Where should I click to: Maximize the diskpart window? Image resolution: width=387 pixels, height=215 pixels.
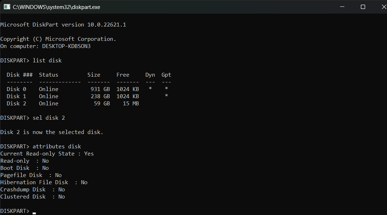(x=363, y=7)
